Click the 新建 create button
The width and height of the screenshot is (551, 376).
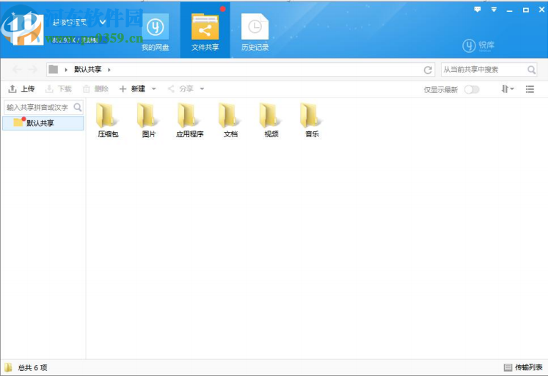pyautogui.click(x=132, y=89)
